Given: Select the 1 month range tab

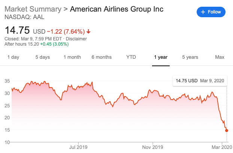Looking at the screenshot, I should (x=72, y=57).
